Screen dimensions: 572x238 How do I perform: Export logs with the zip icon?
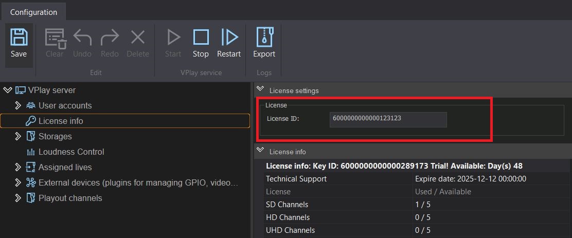(264, 37)
